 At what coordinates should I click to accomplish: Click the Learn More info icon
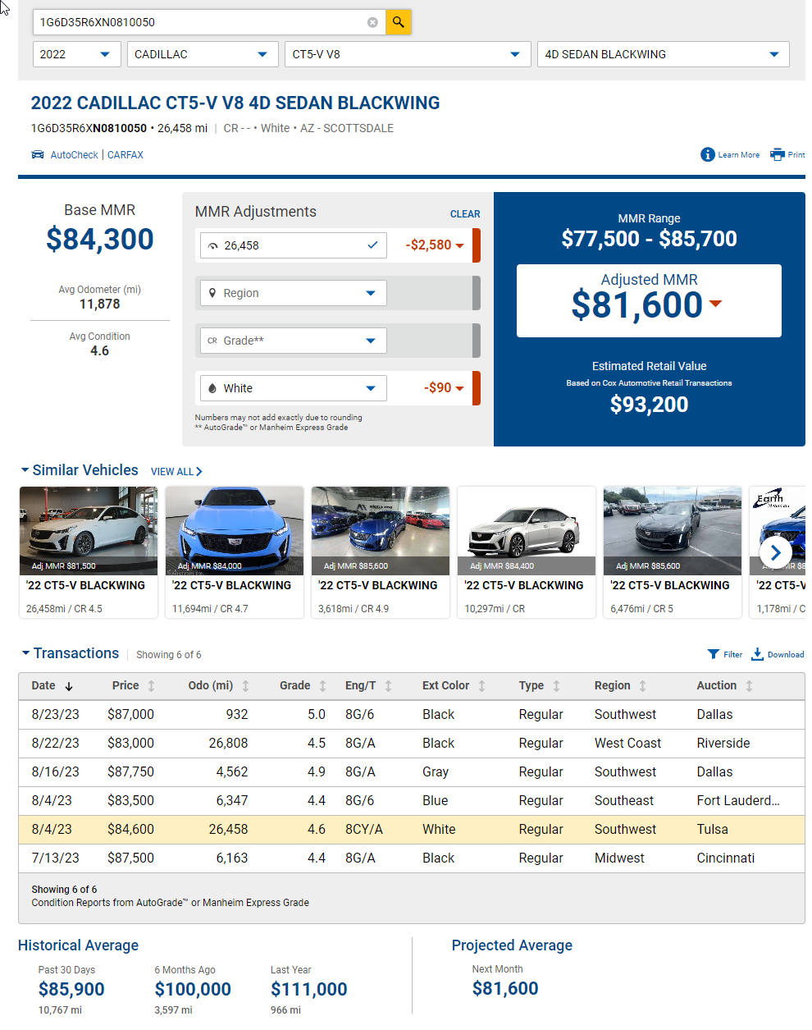pos(708,154)
